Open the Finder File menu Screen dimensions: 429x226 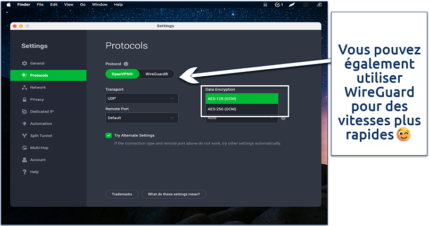pos(40,4)
